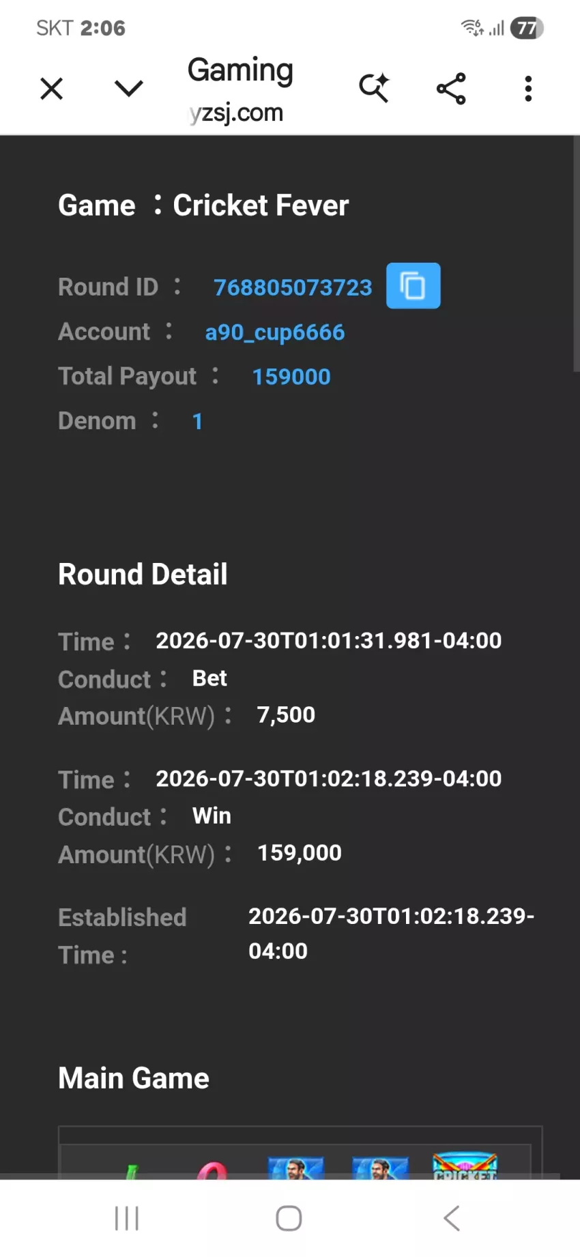Tap the Total Payout value 159000

[291, 377]
